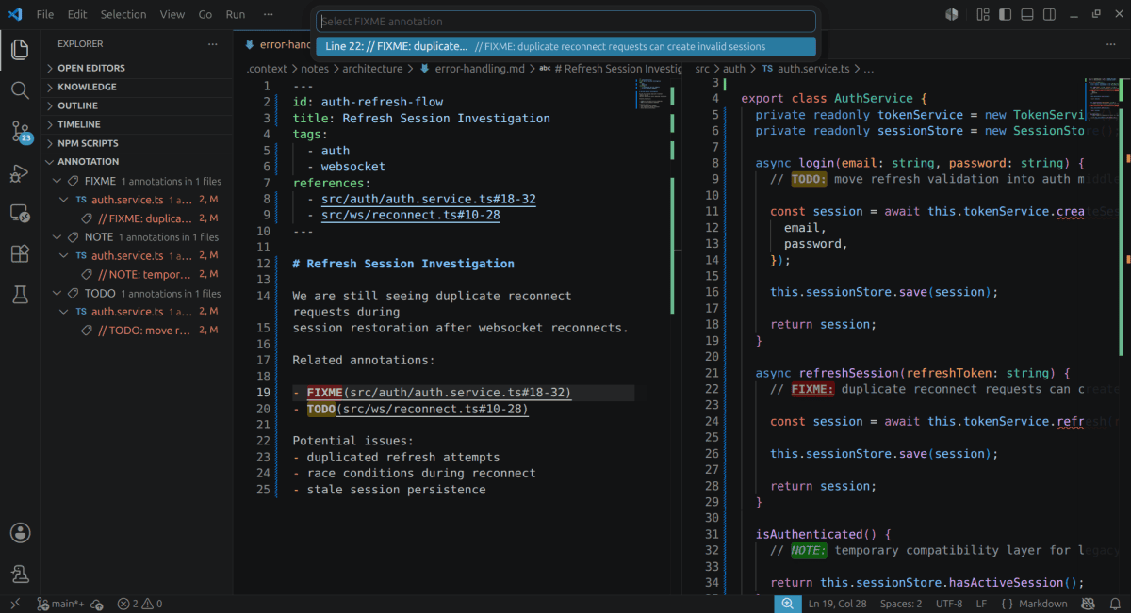The height and width of the screenshot is (613, 1131).
Task: Select auth.service.ts under the TODO group
Action: (127, 312)
